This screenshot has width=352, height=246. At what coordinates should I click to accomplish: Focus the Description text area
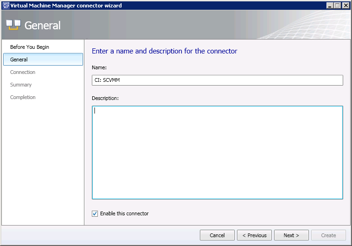pos(218,153)
